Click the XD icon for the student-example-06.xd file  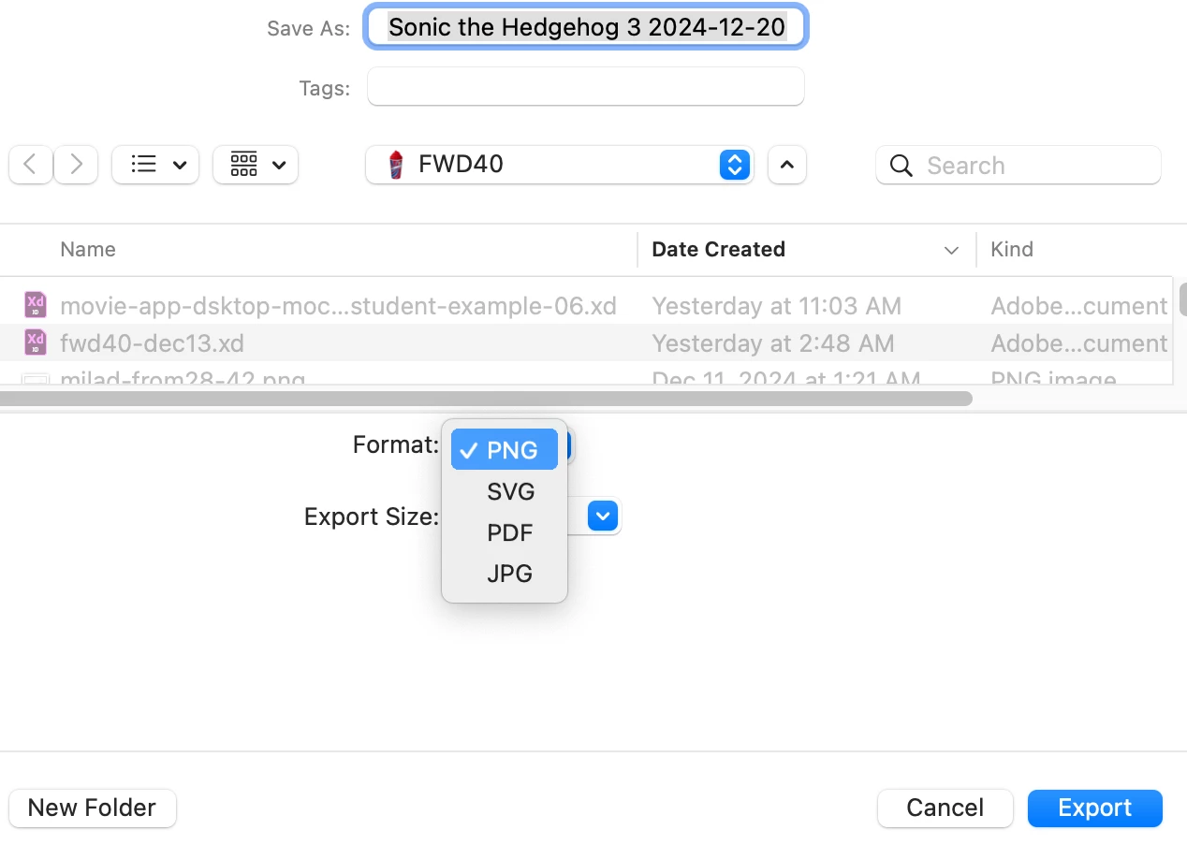[x=36, y=306]
